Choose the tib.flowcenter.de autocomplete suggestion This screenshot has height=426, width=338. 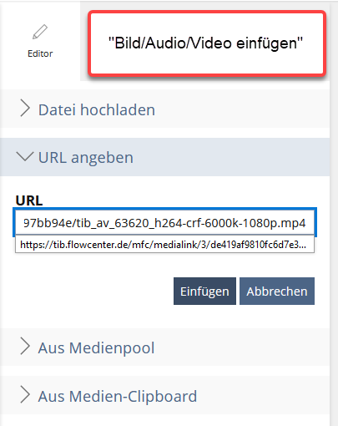164,245
